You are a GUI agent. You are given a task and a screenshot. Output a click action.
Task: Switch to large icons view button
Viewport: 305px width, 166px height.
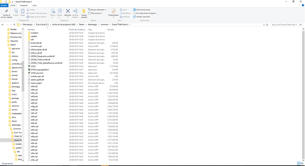pos(302,163)
